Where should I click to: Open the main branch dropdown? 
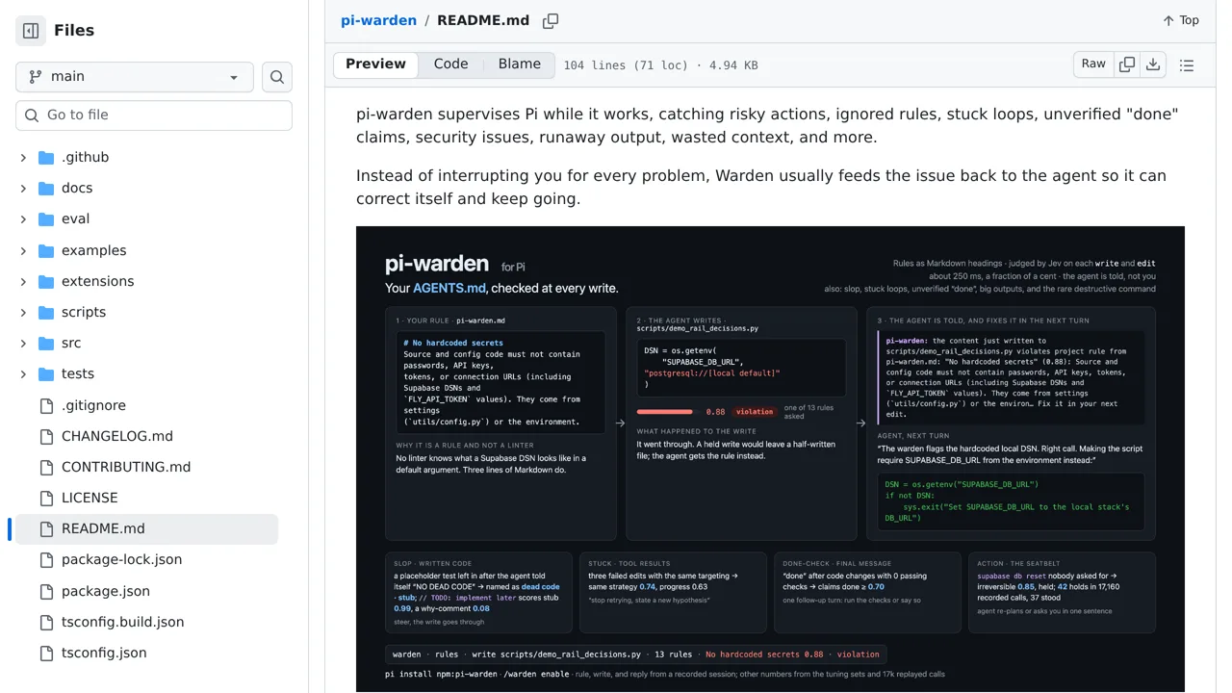click(135, 77)
